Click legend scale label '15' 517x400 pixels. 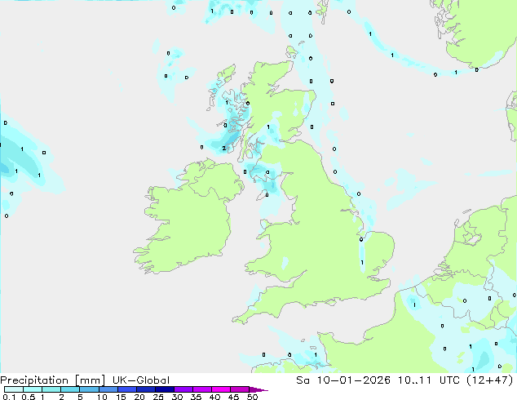tap(121, 397)
